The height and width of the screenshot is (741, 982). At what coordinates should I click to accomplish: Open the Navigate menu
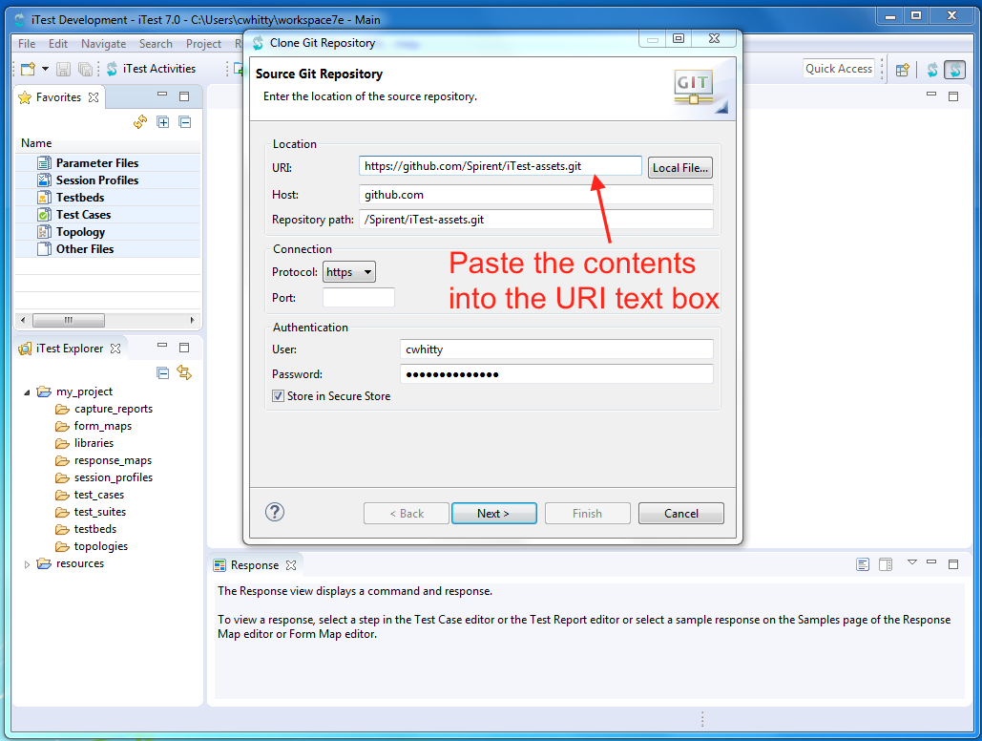(103, 44)
